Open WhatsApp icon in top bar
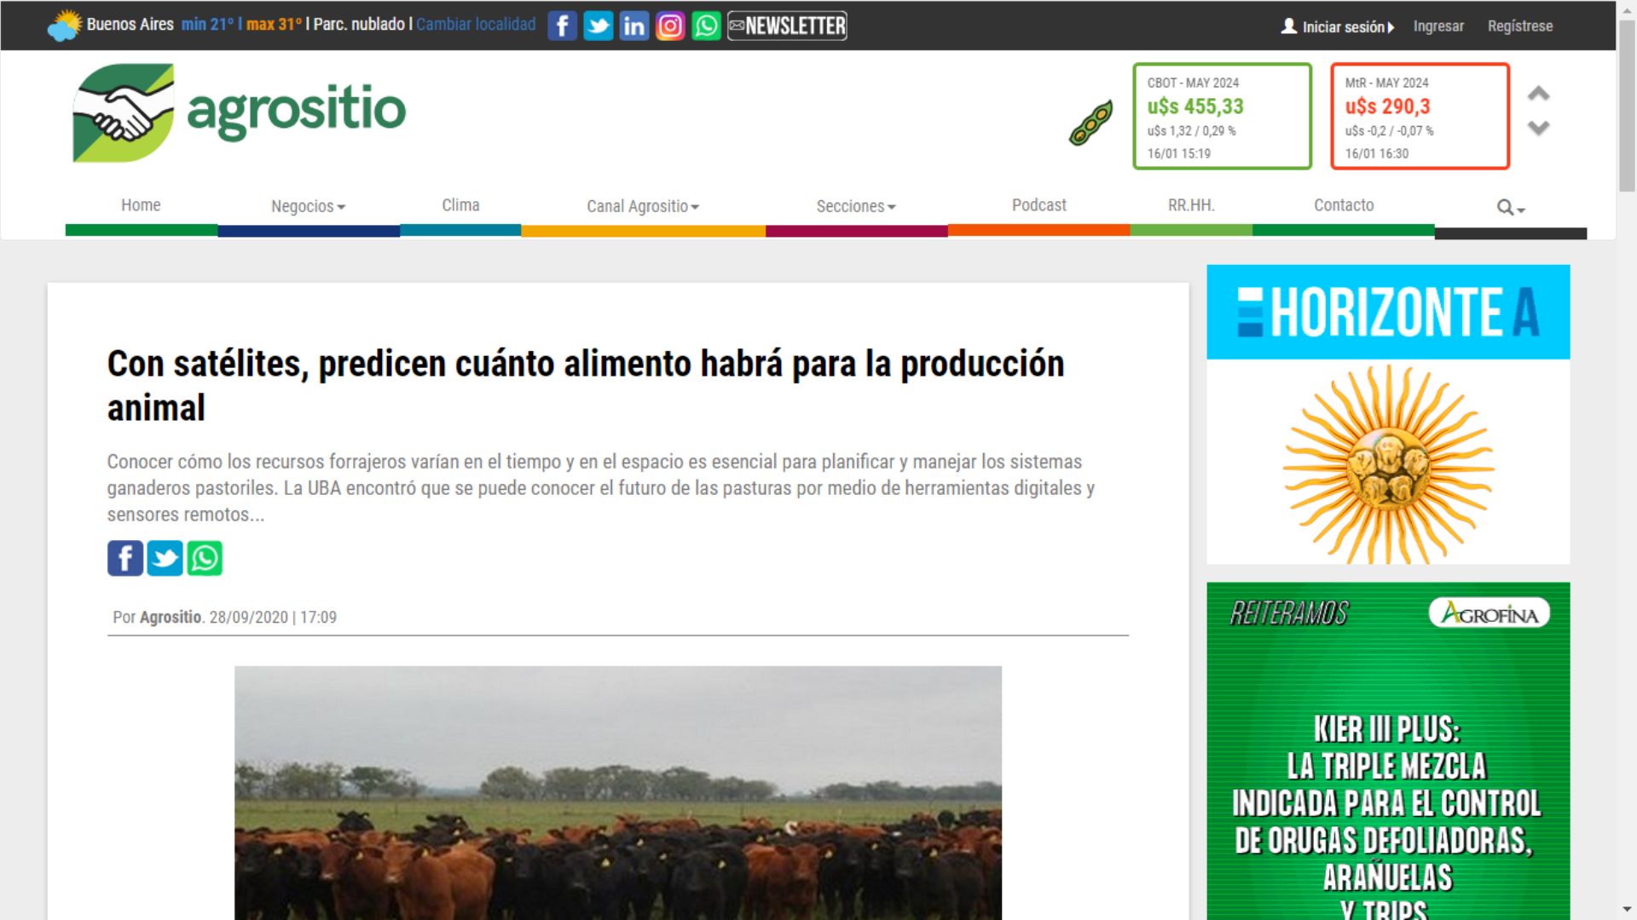Viewport: 1637px width, 920px height. pyautogui.click(x=706, y=26)
